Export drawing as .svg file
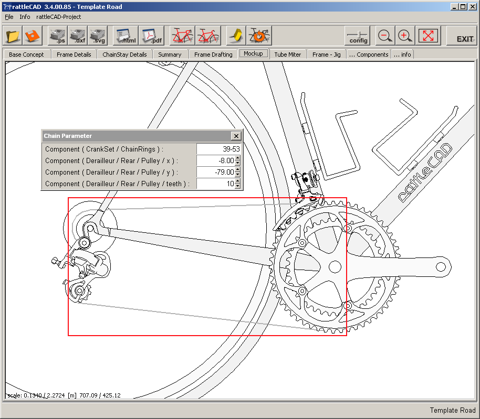Viewport: 480px width, 419px height. pyautogui.click(x=98, y=36)
